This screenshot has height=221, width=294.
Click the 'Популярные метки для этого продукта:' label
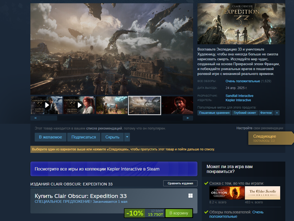point(227,108)
